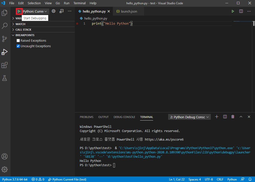255x182 pixels.
Task: Click UTF-8 encoding in status bar
Action: coord(209,179)
